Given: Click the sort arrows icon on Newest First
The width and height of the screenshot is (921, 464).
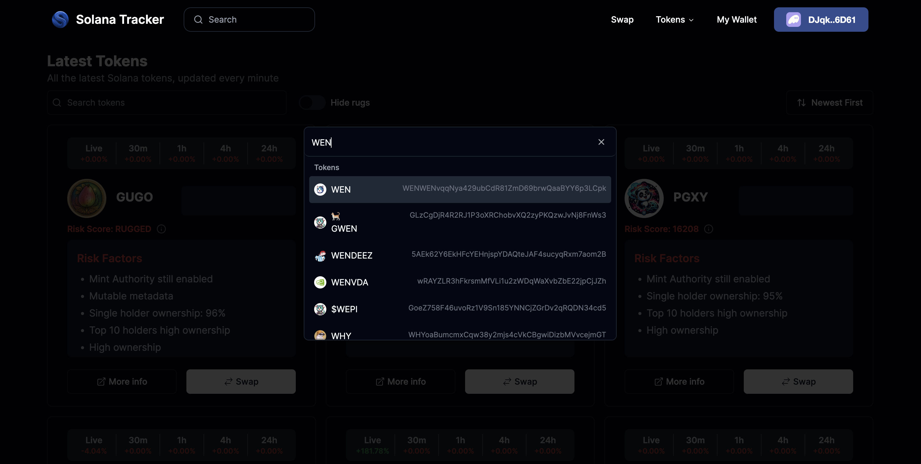Looking at the screenshot, I should pyautogui.click(x=802, y=103).
